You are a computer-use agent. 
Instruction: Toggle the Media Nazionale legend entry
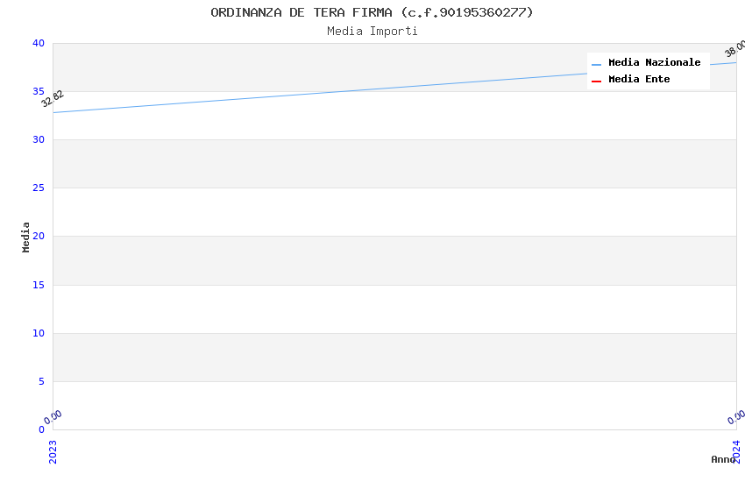(654, 62)
